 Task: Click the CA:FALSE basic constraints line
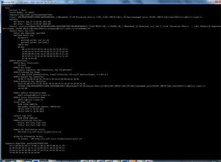22,65
